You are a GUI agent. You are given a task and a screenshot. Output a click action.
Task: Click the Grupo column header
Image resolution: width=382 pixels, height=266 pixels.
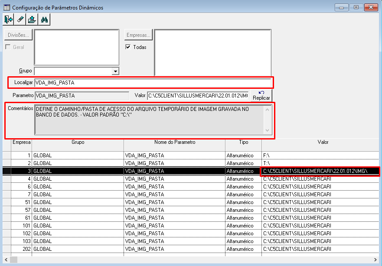(x=78, y=145)
